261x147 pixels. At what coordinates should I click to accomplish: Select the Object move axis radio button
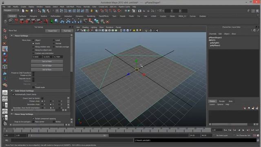coord(33,40)
